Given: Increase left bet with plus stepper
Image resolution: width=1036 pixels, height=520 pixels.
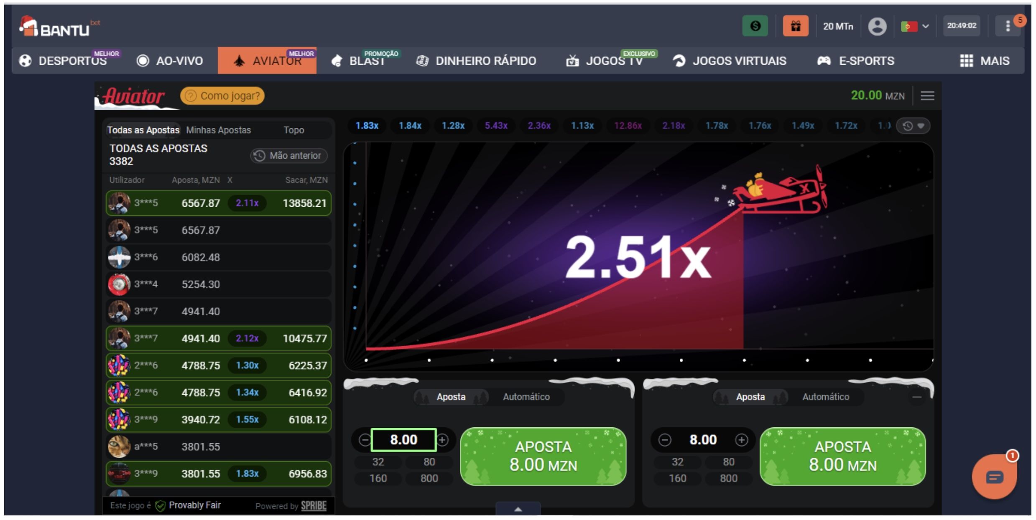Looking at the screenshot, I should coord(442,440).
